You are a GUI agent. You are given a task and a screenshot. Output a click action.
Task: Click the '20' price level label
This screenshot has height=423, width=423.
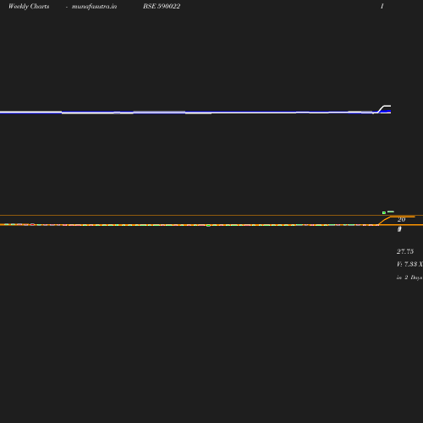[402, 219]
